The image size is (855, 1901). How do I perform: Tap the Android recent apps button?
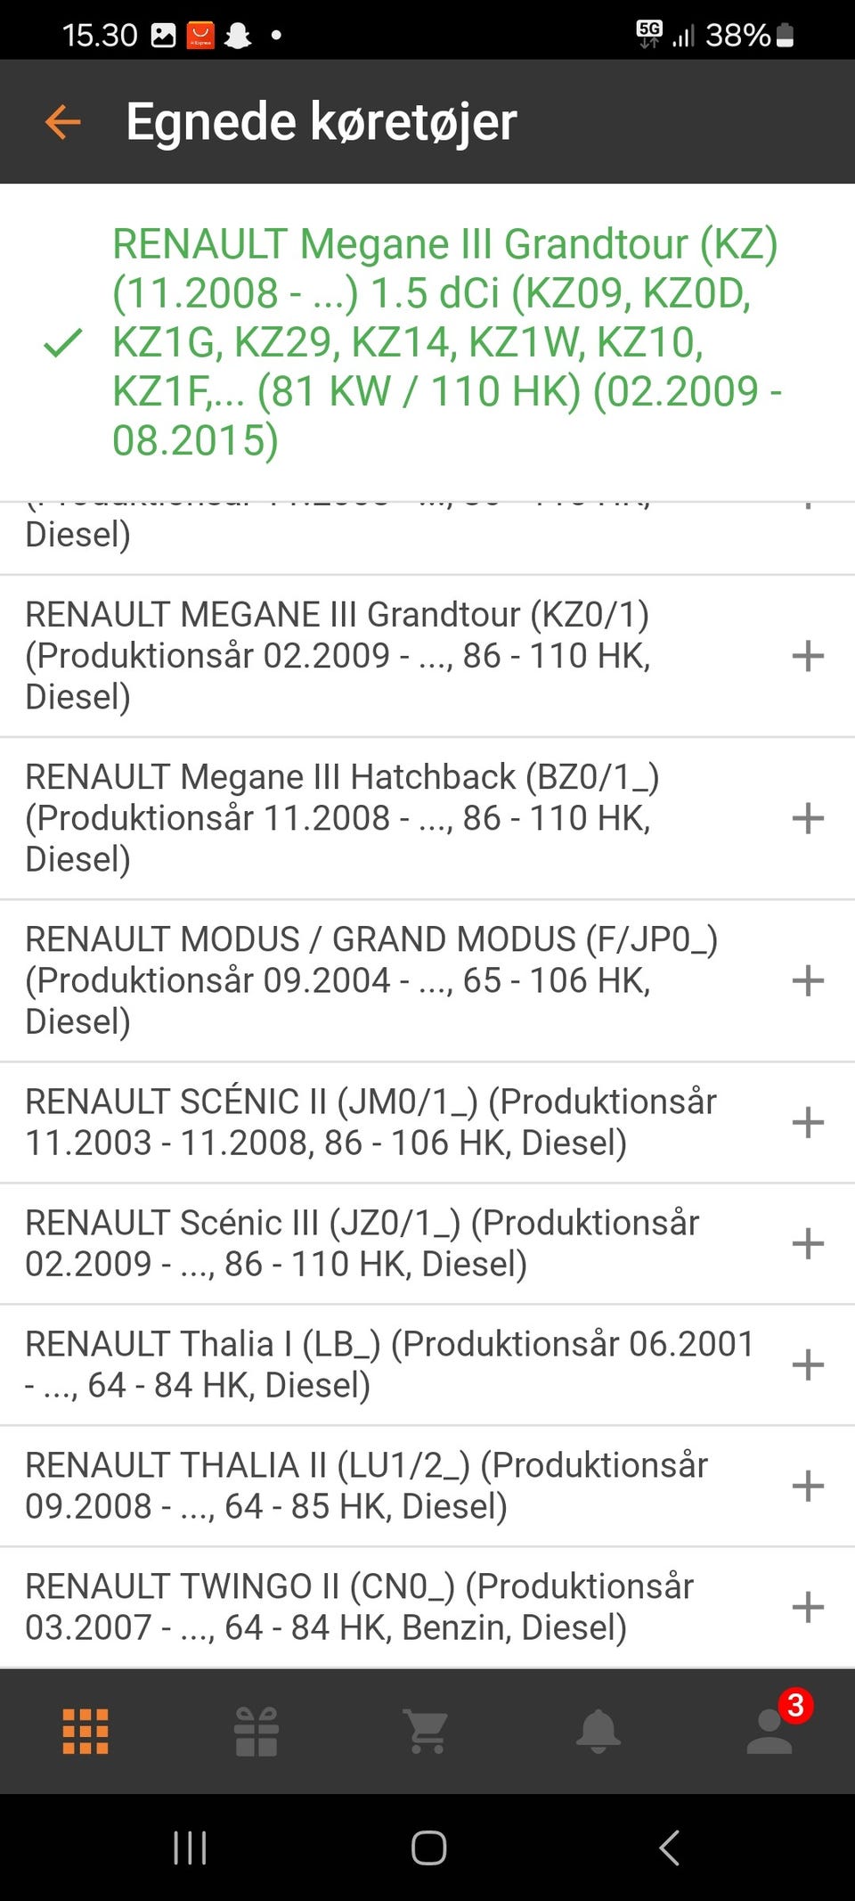[190, 1848]
